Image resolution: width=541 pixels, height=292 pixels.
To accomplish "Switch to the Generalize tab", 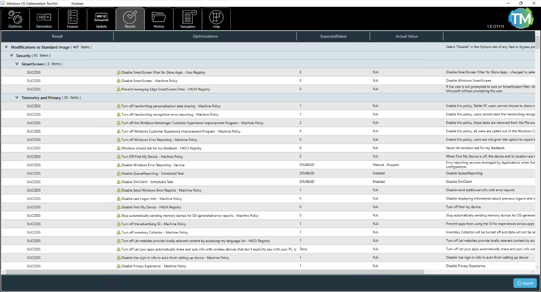I will pyautogui.click(x=44, y=19).
